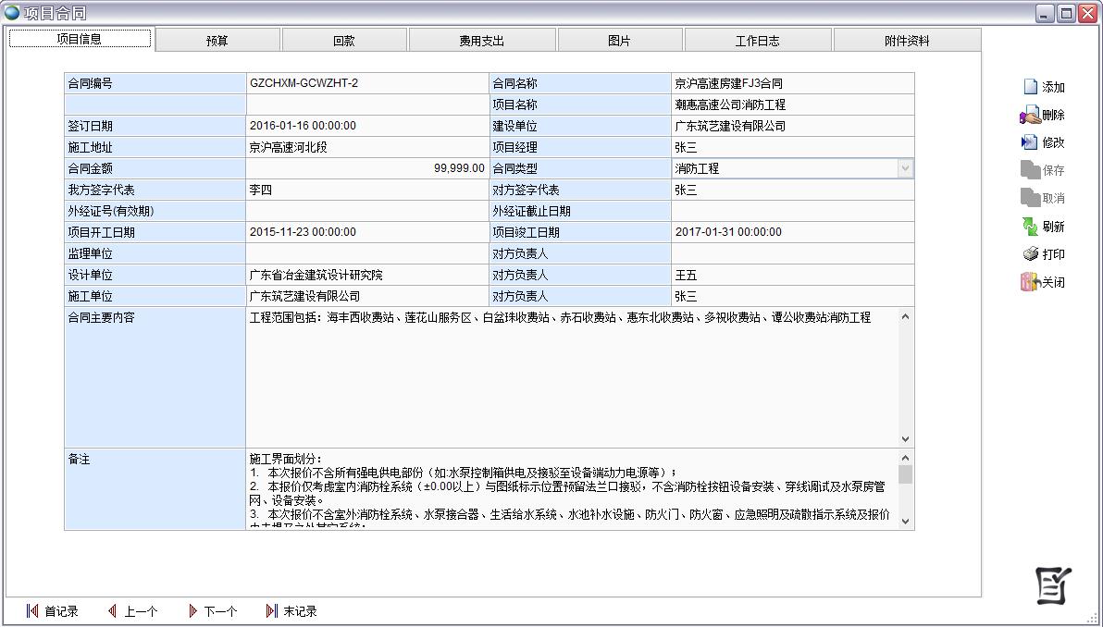Switch to the 预算 tab
Image resolution: width=1103 pixels, height=627 pixels.
[x=217, y=41]
